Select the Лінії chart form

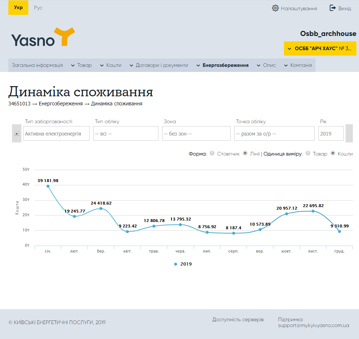(x=245, y=153)
